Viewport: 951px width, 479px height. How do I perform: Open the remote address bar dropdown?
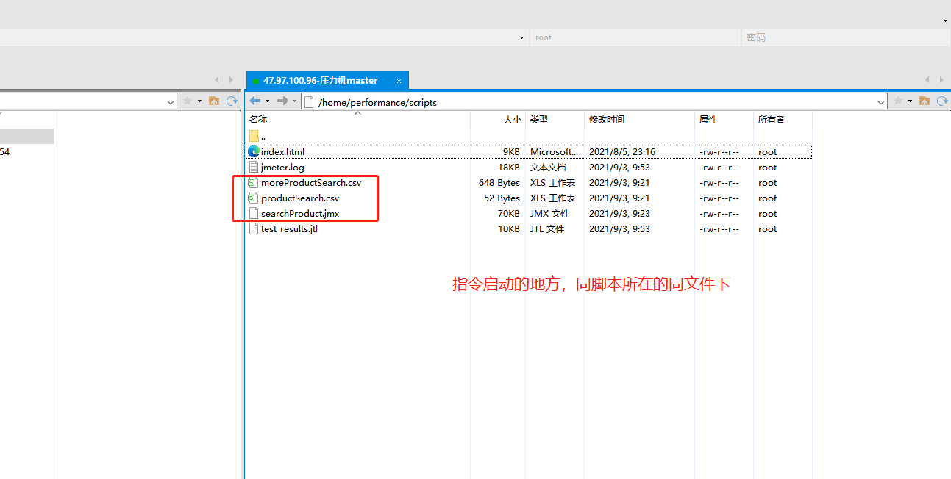click(x=882, y=102)
